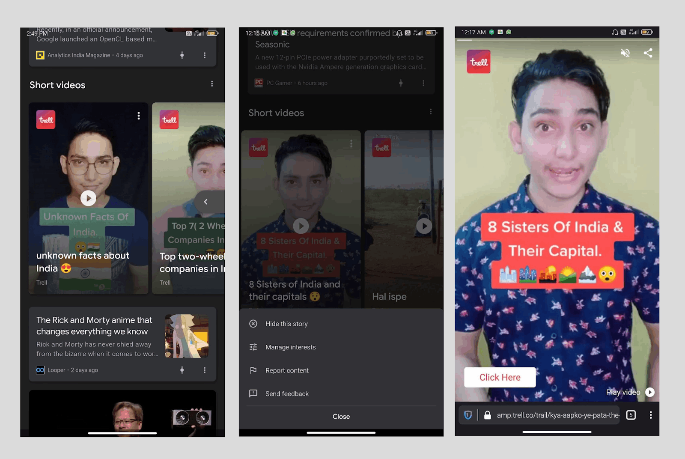This screenshot has height=459, width=685.
Task: Select 'Report content' option
Action: (341, 370)
